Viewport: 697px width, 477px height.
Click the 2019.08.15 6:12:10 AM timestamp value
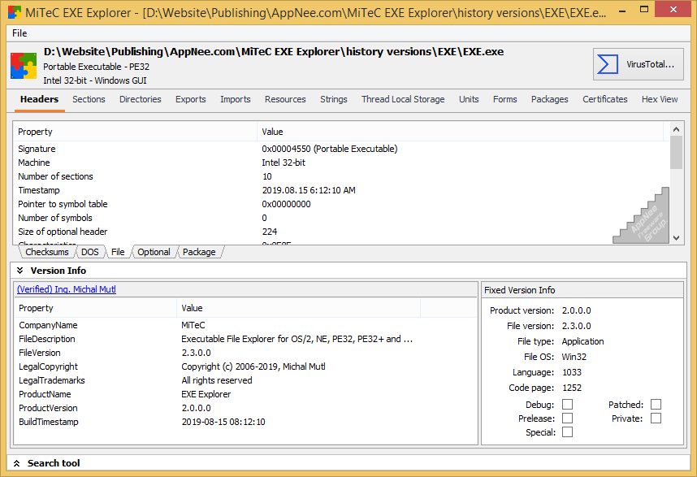tap(309, 190)
